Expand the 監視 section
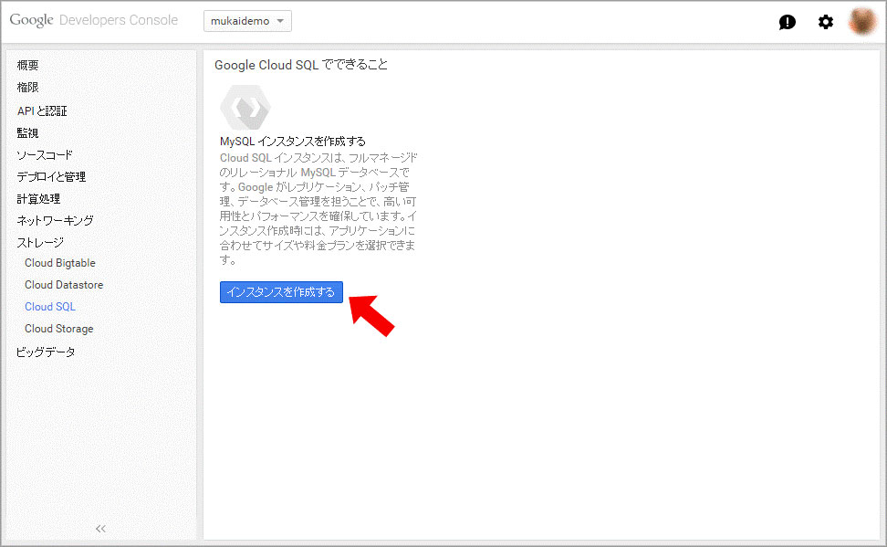The width and height of the screenshot is (887, 547). coord(27,133)
